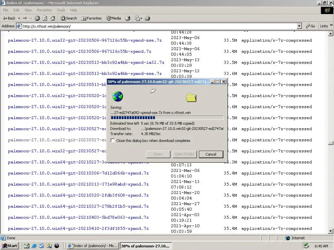The height and width of the screenshot is (250, 334).
Task: Click the 6:40 AM clock
Action: (x=321, y=246)
